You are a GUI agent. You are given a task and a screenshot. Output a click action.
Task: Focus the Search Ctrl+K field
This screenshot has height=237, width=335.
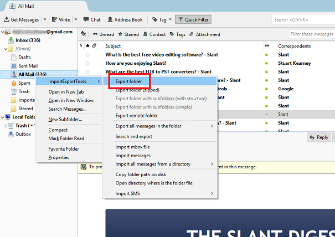303,20
